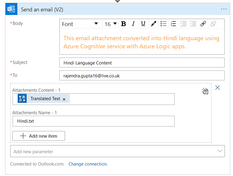Open the font color picker (pen icon)
The height and width of the screenshot is (176, 233).
153,24
